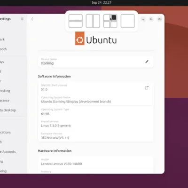Select the Device Name row 'stonking'
The image size is (188, 188).
coord(96,62)
